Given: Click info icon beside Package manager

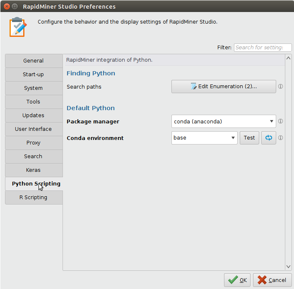Looking at the screenshot, I should (280, 122).
